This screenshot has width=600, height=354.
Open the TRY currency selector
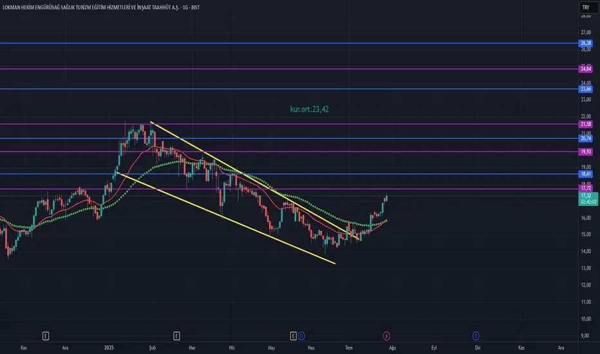588,7
